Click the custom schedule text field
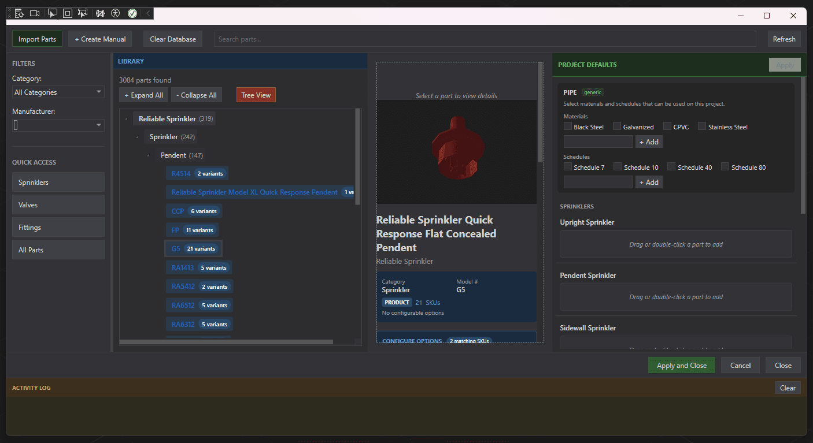 pyautogui.click(x=598, y=182)
